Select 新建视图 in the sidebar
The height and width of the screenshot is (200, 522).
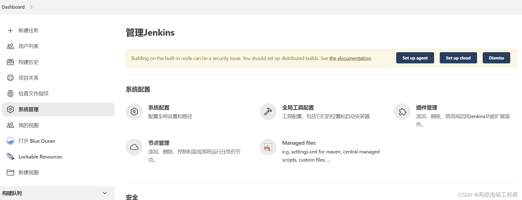pyautogui.click(x=58, y=172)
